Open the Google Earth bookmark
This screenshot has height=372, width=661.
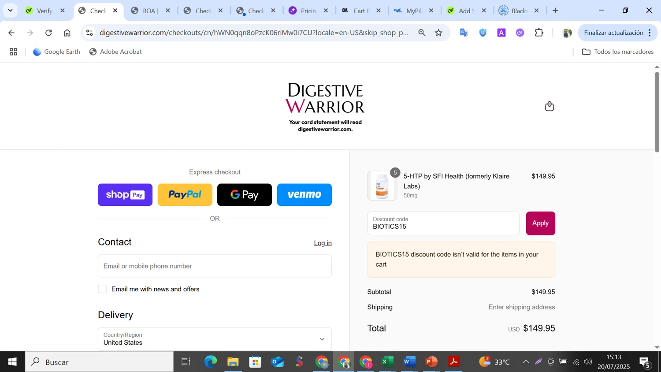(x=57, y=52)
